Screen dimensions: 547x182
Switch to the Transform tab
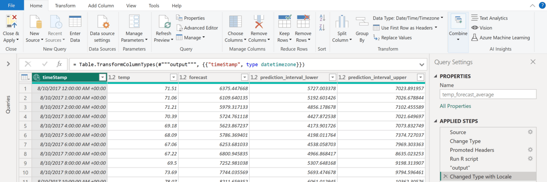pos(65,5)
